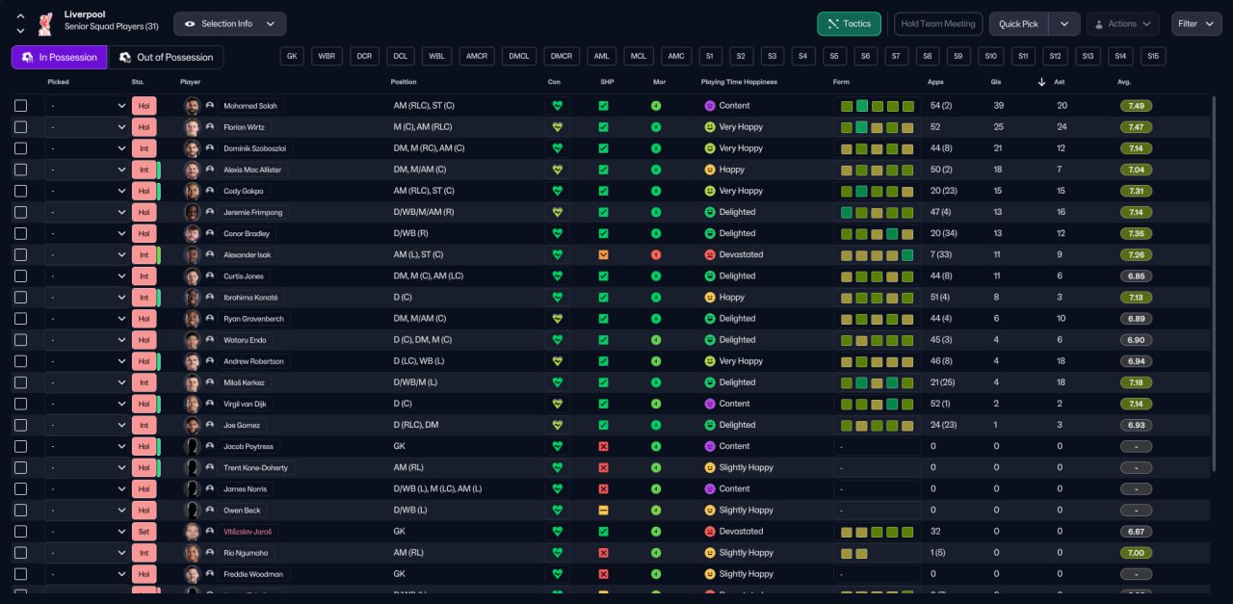Click Mohamed Salah's form rating squares
The width and height of the screenshot is (1233, 604).
pos(877,106)
